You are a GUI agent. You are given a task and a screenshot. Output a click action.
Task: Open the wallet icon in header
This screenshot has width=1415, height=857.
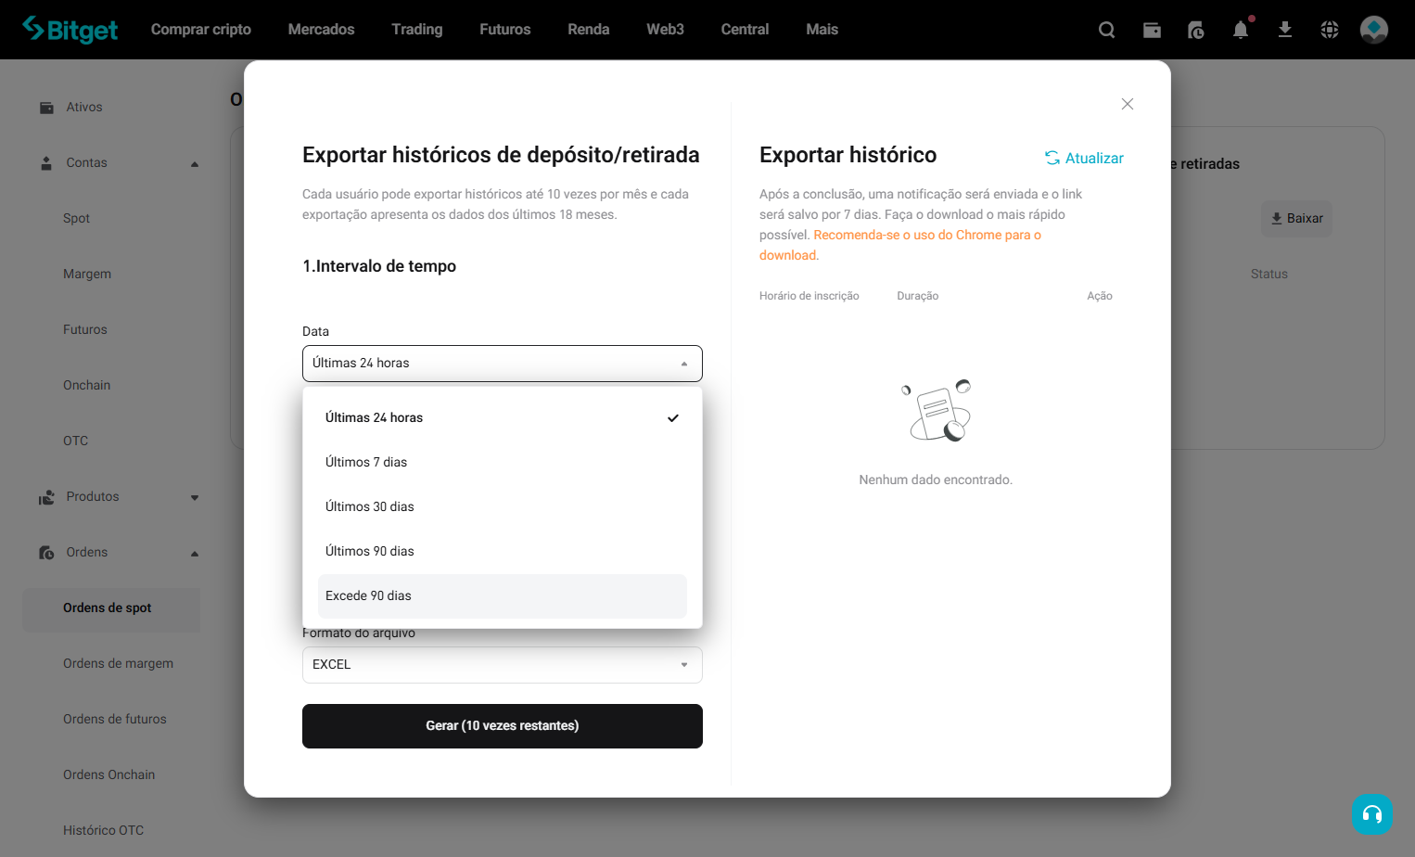[1152, 30]
